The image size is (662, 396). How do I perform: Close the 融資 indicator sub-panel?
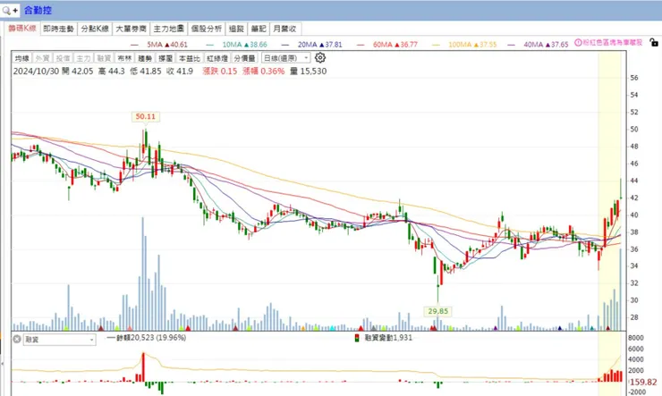pos(16,339)
